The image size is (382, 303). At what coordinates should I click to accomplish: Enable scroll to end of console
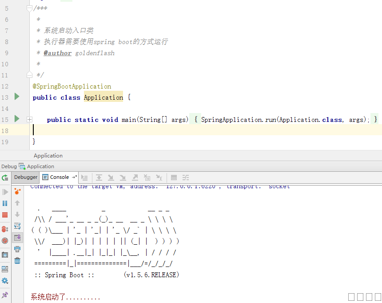coord(17,238)
